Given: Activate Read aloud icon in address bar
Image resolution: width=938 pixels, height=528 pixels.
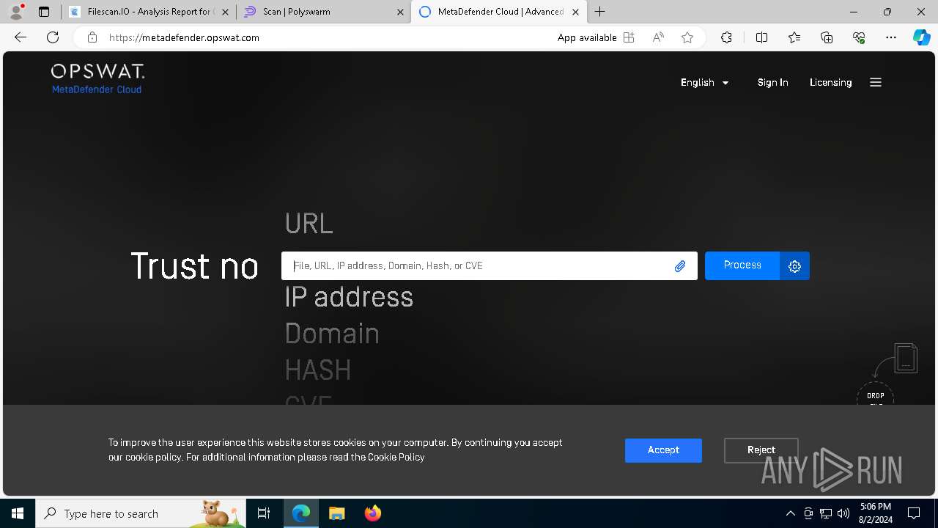Looking at the screenshot, I should point(658,37).
